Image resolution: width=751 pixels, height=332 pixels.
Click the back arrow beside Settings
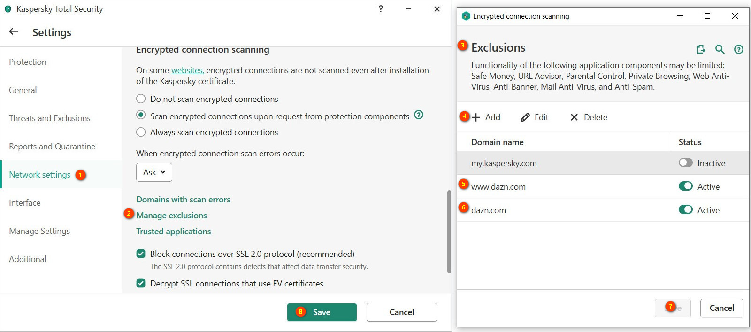[x=14, y=31]
